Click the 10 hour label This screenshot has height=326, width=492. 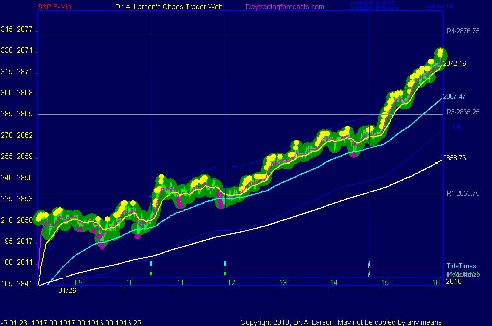[x=130, y=283]
